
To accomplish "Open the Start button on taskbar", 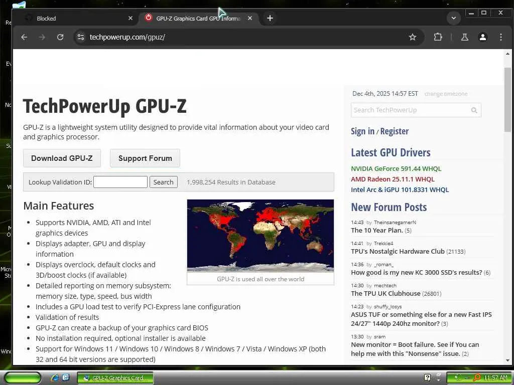I will 23,378.
